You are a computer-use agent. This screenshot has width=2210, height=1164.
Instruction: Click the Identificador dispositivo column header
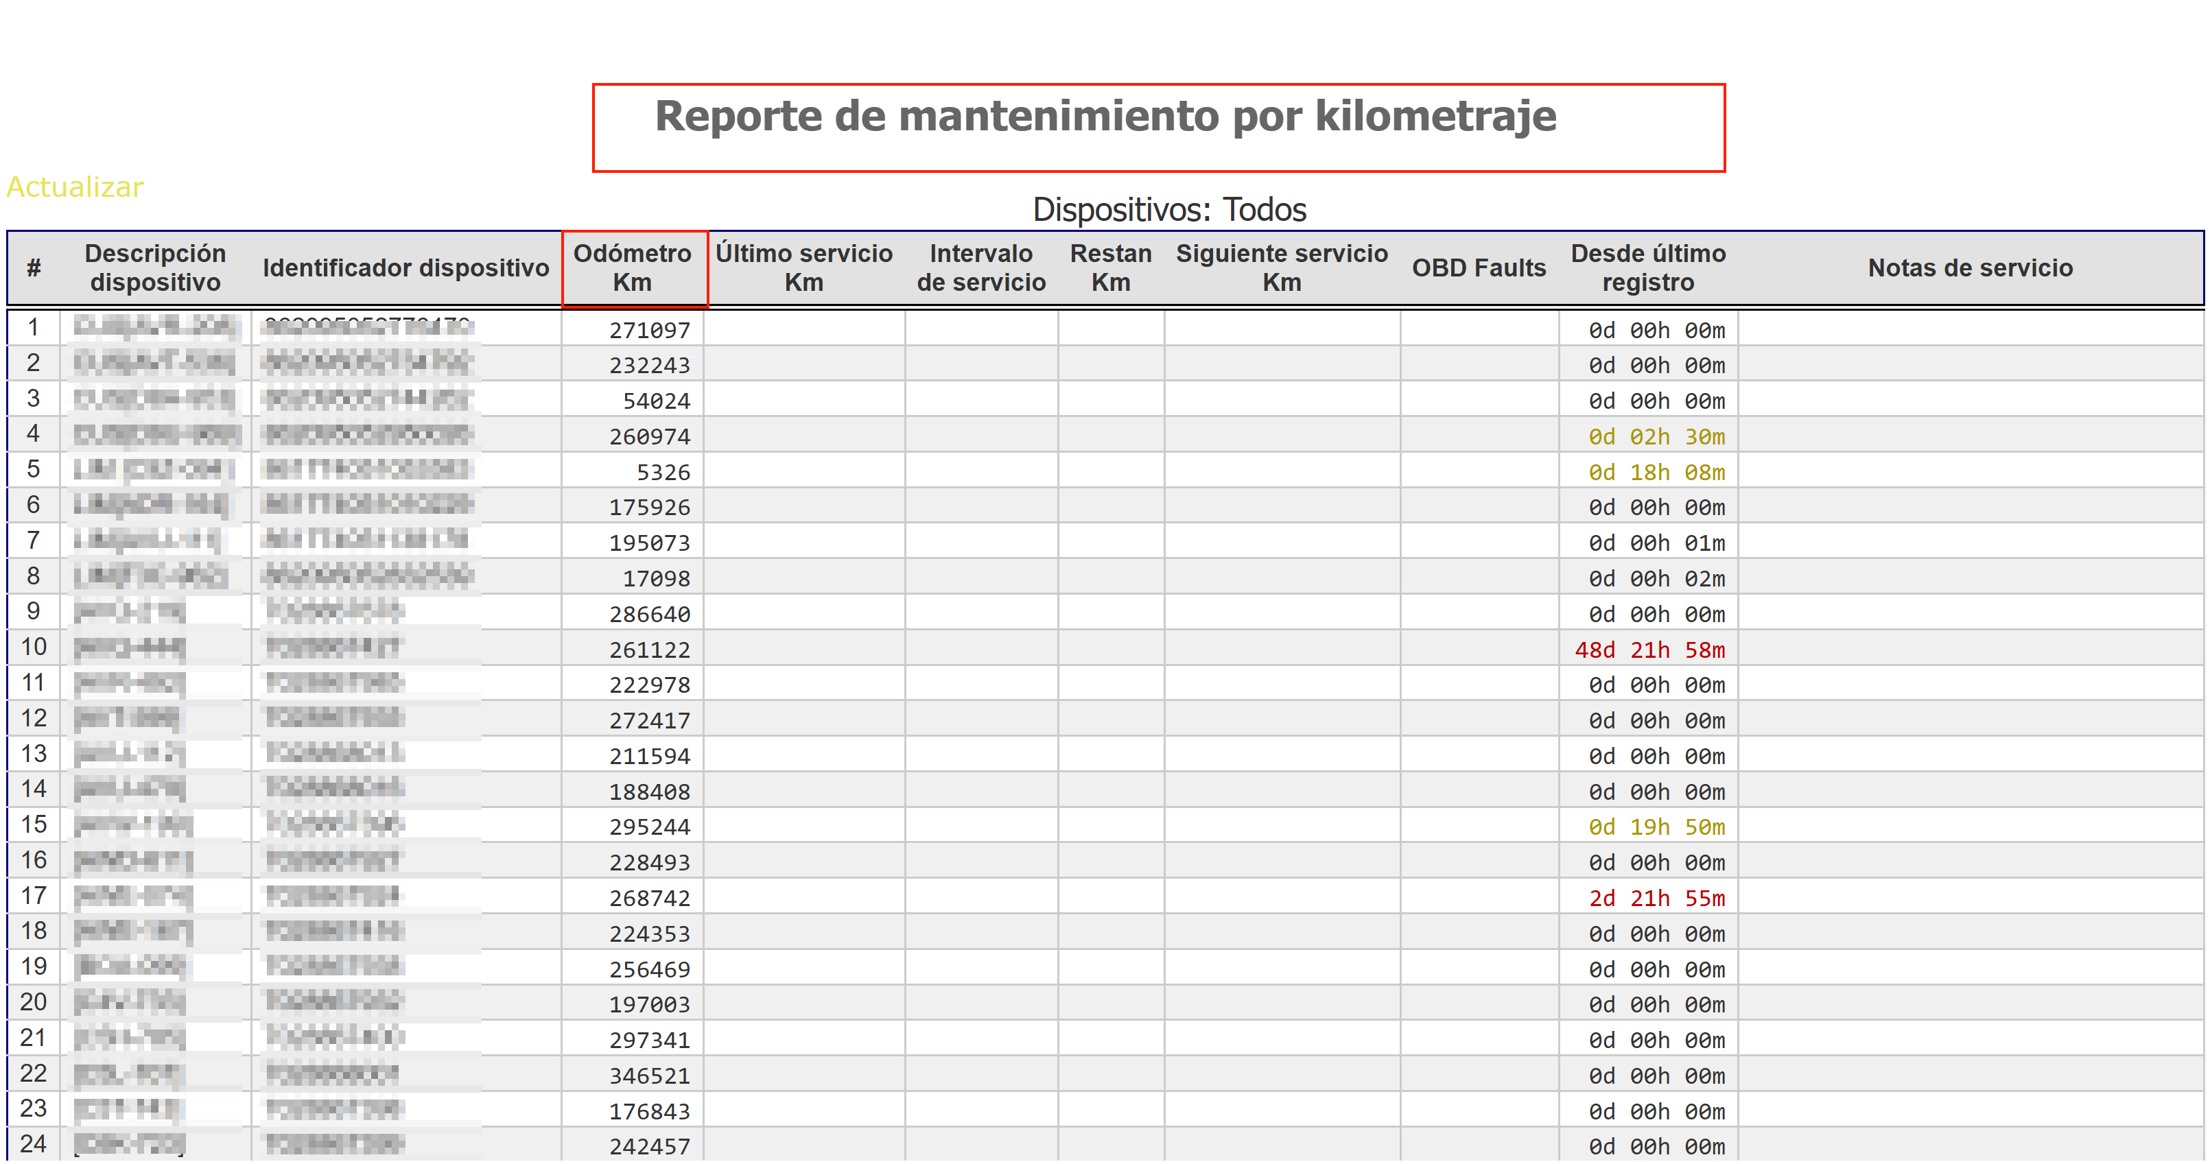click(405, 268)
